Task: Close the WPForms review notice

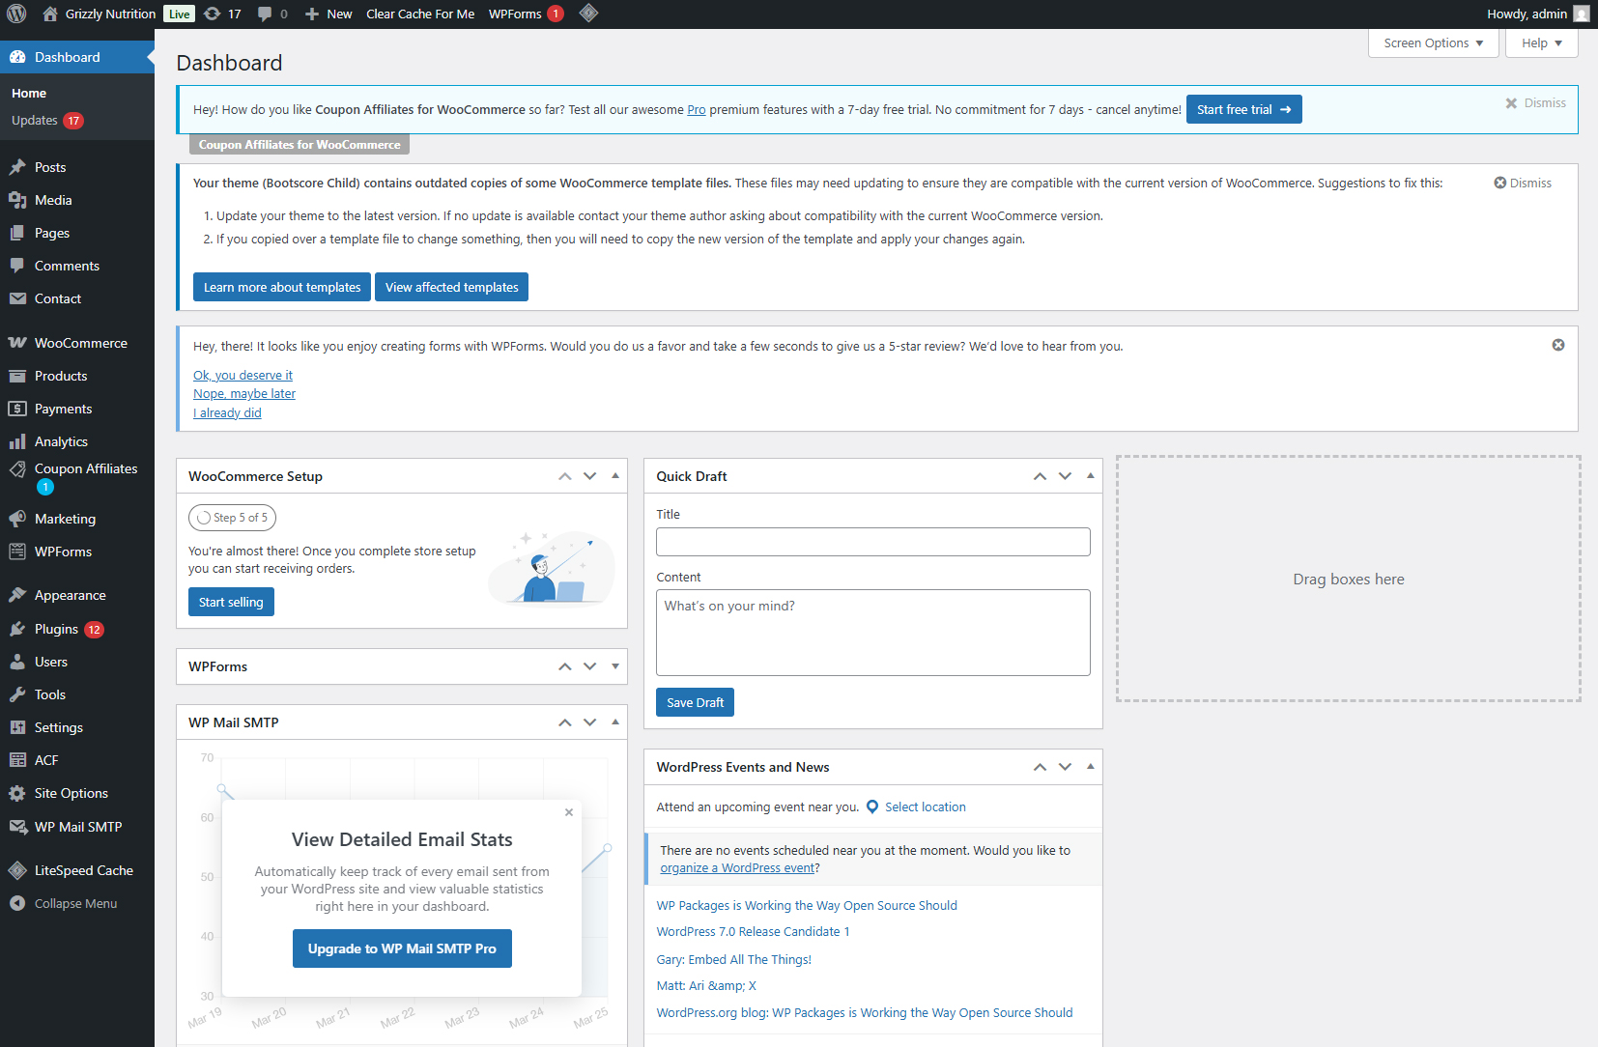Action: point(1557,345)
